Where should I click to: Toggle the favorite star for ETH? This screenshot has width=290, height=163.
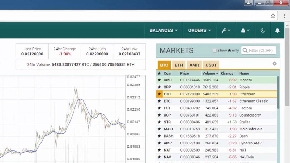(x=159, y=94)
